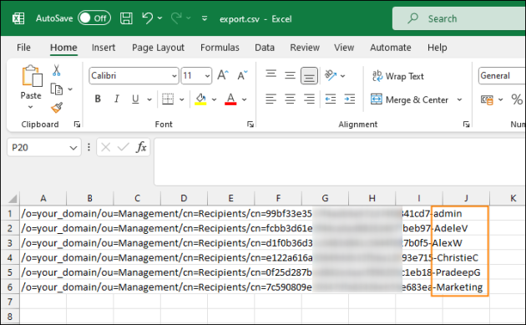The width and height of the screenshot is (526, 325).
Task: Click Increase Indent icon
Action: (350, 99)
